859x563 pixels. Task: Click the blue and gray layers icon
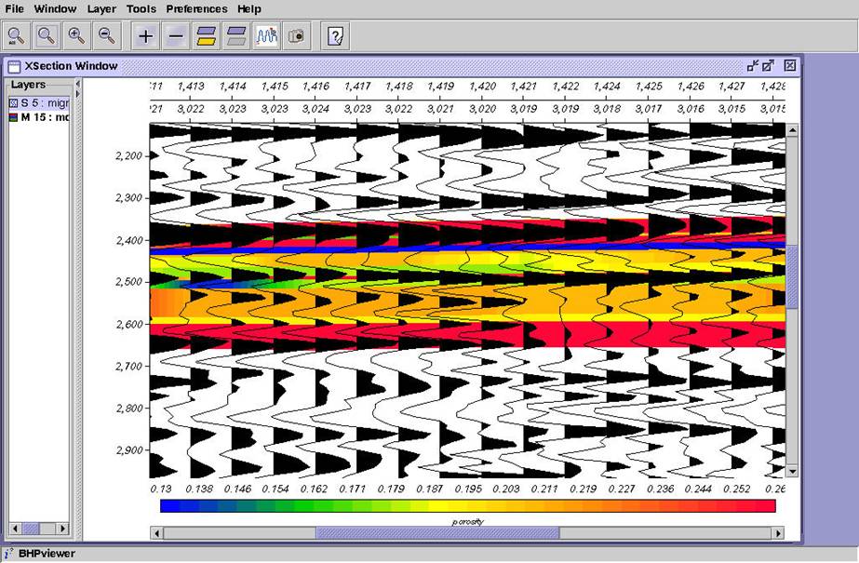tap(236, 36)
